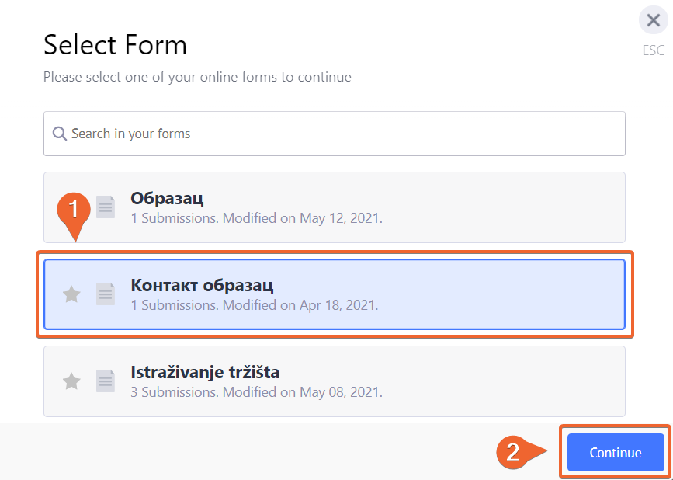Image resolution: width=673 pixels, height=480 pixels.
Task: Click the ESC label under close
Action: click(x=654, y=50)
